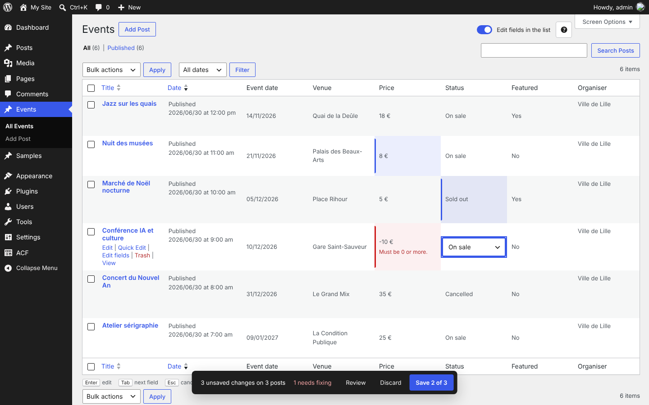Click the Filter button
Viewport: 649px width, 405px height.
click(242, 70)
